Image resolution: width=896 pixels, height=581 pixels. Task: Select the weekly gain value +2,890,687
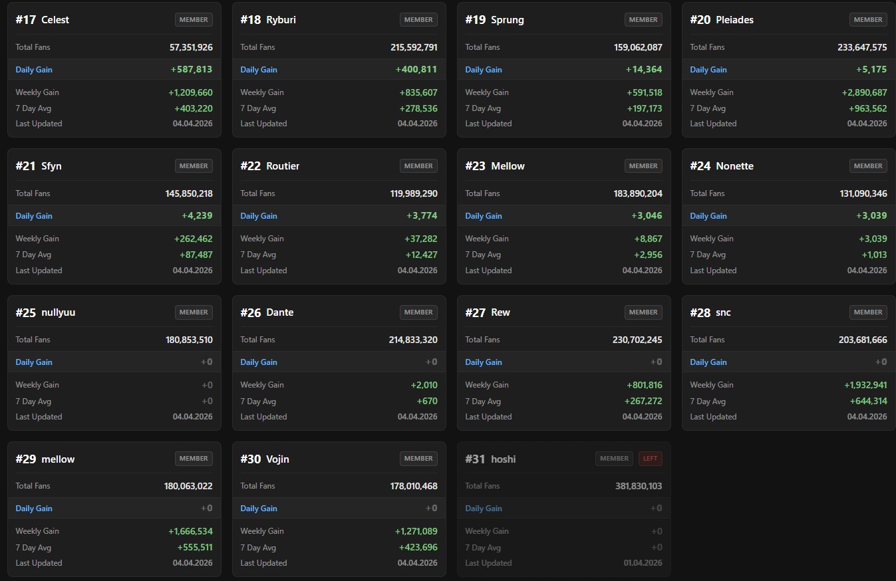[864, 92]
